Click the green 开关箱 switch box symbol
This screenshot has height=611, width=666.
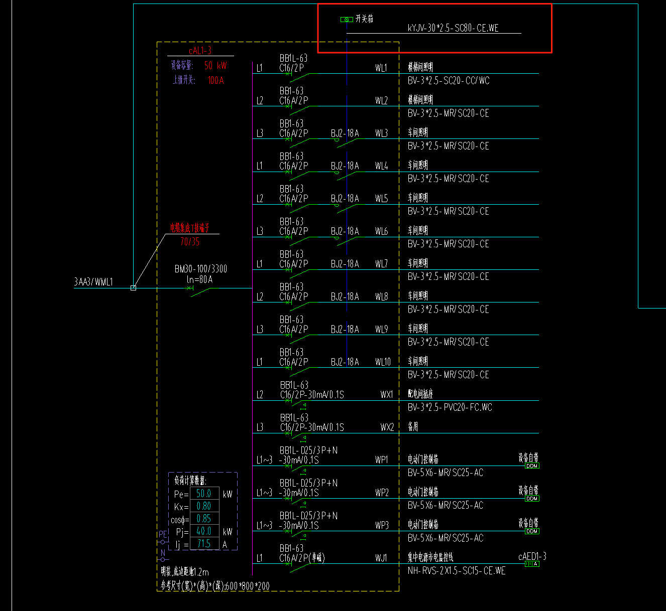tap(347, 20)
